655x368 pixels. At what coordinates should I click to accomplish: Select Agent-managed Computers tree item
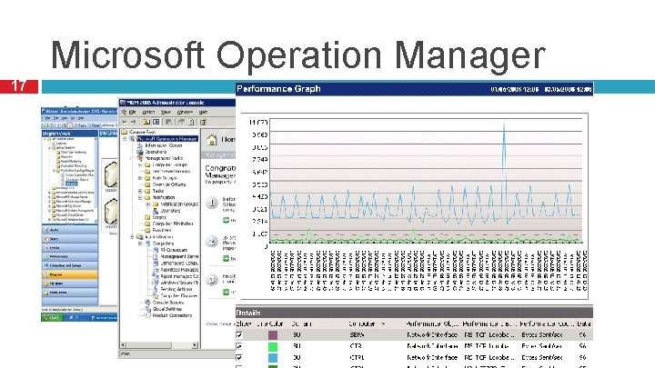[x=179, y=276]
